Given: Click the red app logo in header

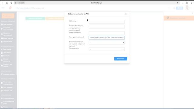Looking at the screenshot, I should coord(10,8).
